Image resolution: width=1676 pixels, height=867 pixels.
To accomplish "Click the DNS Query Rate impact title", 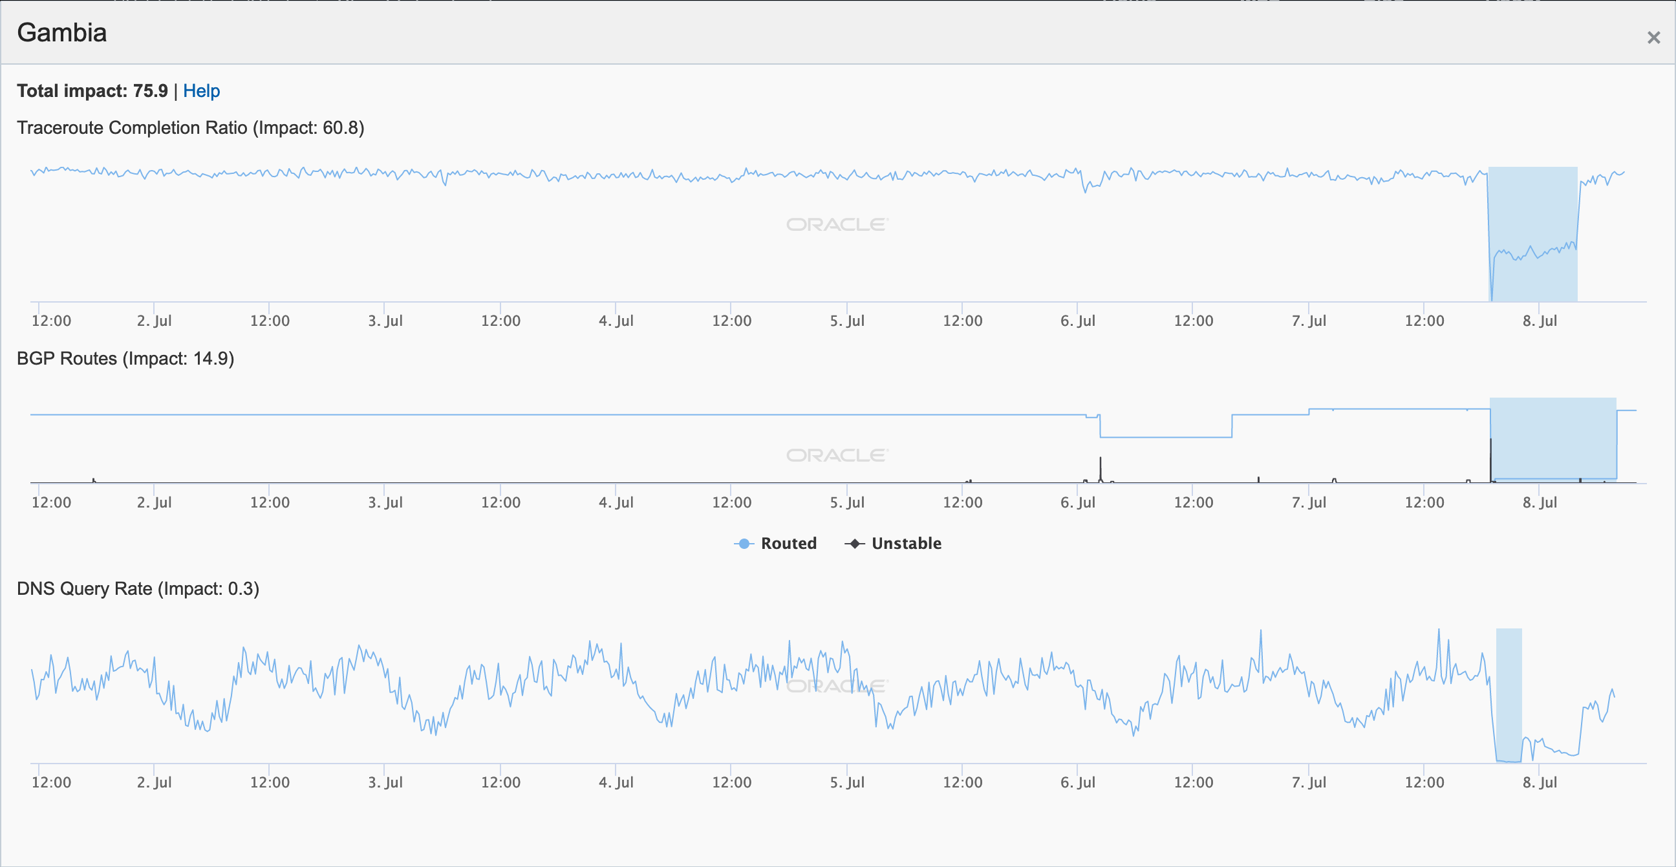I will (138, 588).
